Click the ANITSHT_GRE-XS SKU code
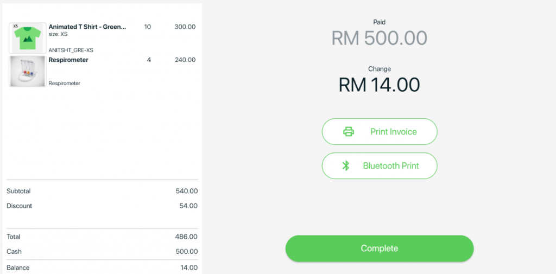The width and height of the screenshot is (556, 274). (71, 50)
